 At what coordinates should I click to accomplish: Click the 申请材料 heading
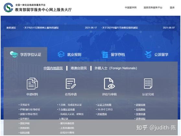pos(32,94)
